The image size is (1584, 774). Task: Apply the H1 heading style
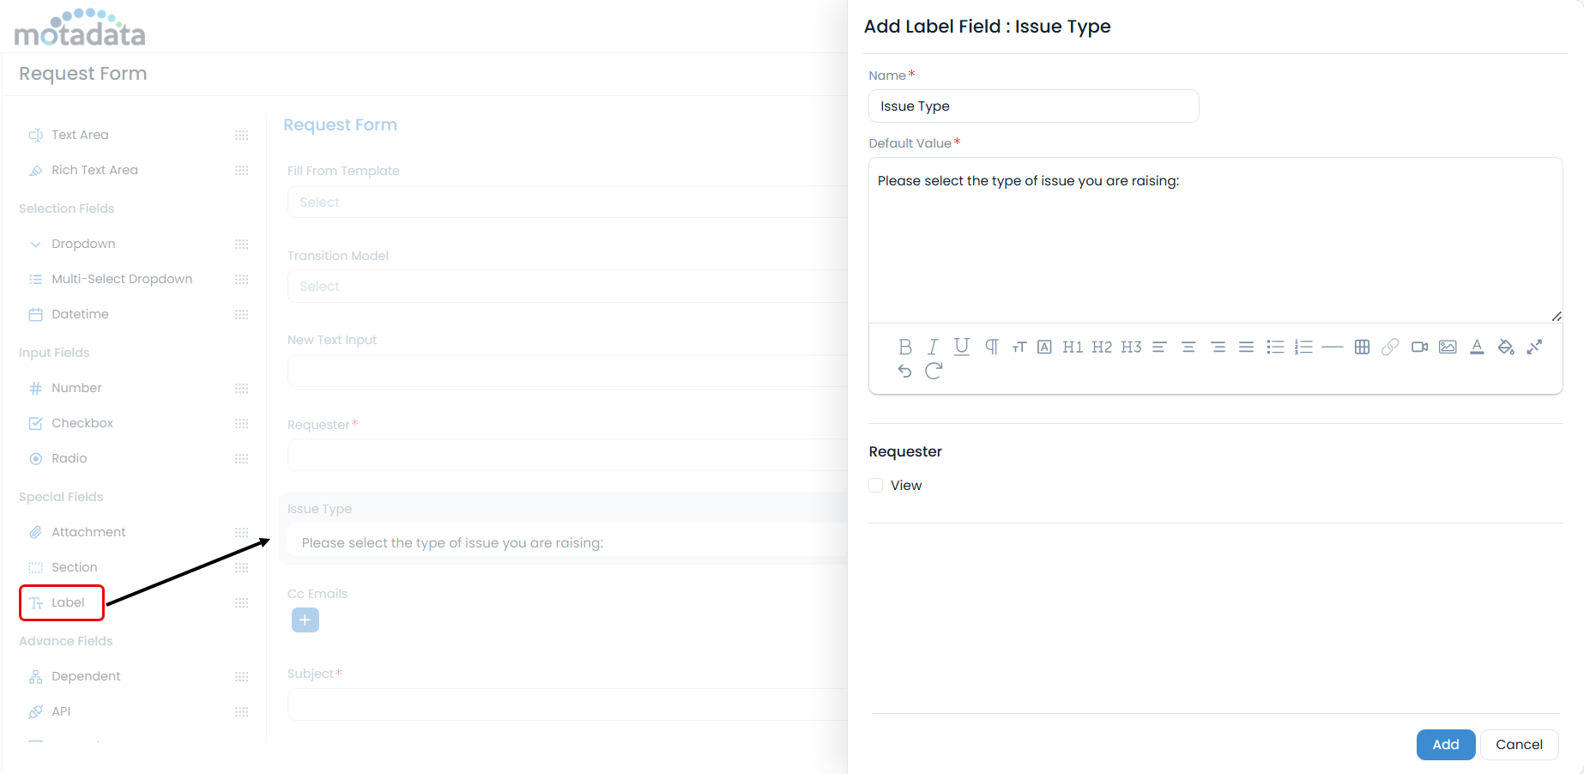(x=1073, y=347)
